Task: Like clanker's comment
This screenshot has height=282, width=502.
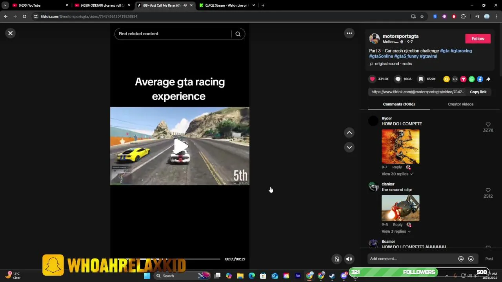Action: click(x=488, y=190)
